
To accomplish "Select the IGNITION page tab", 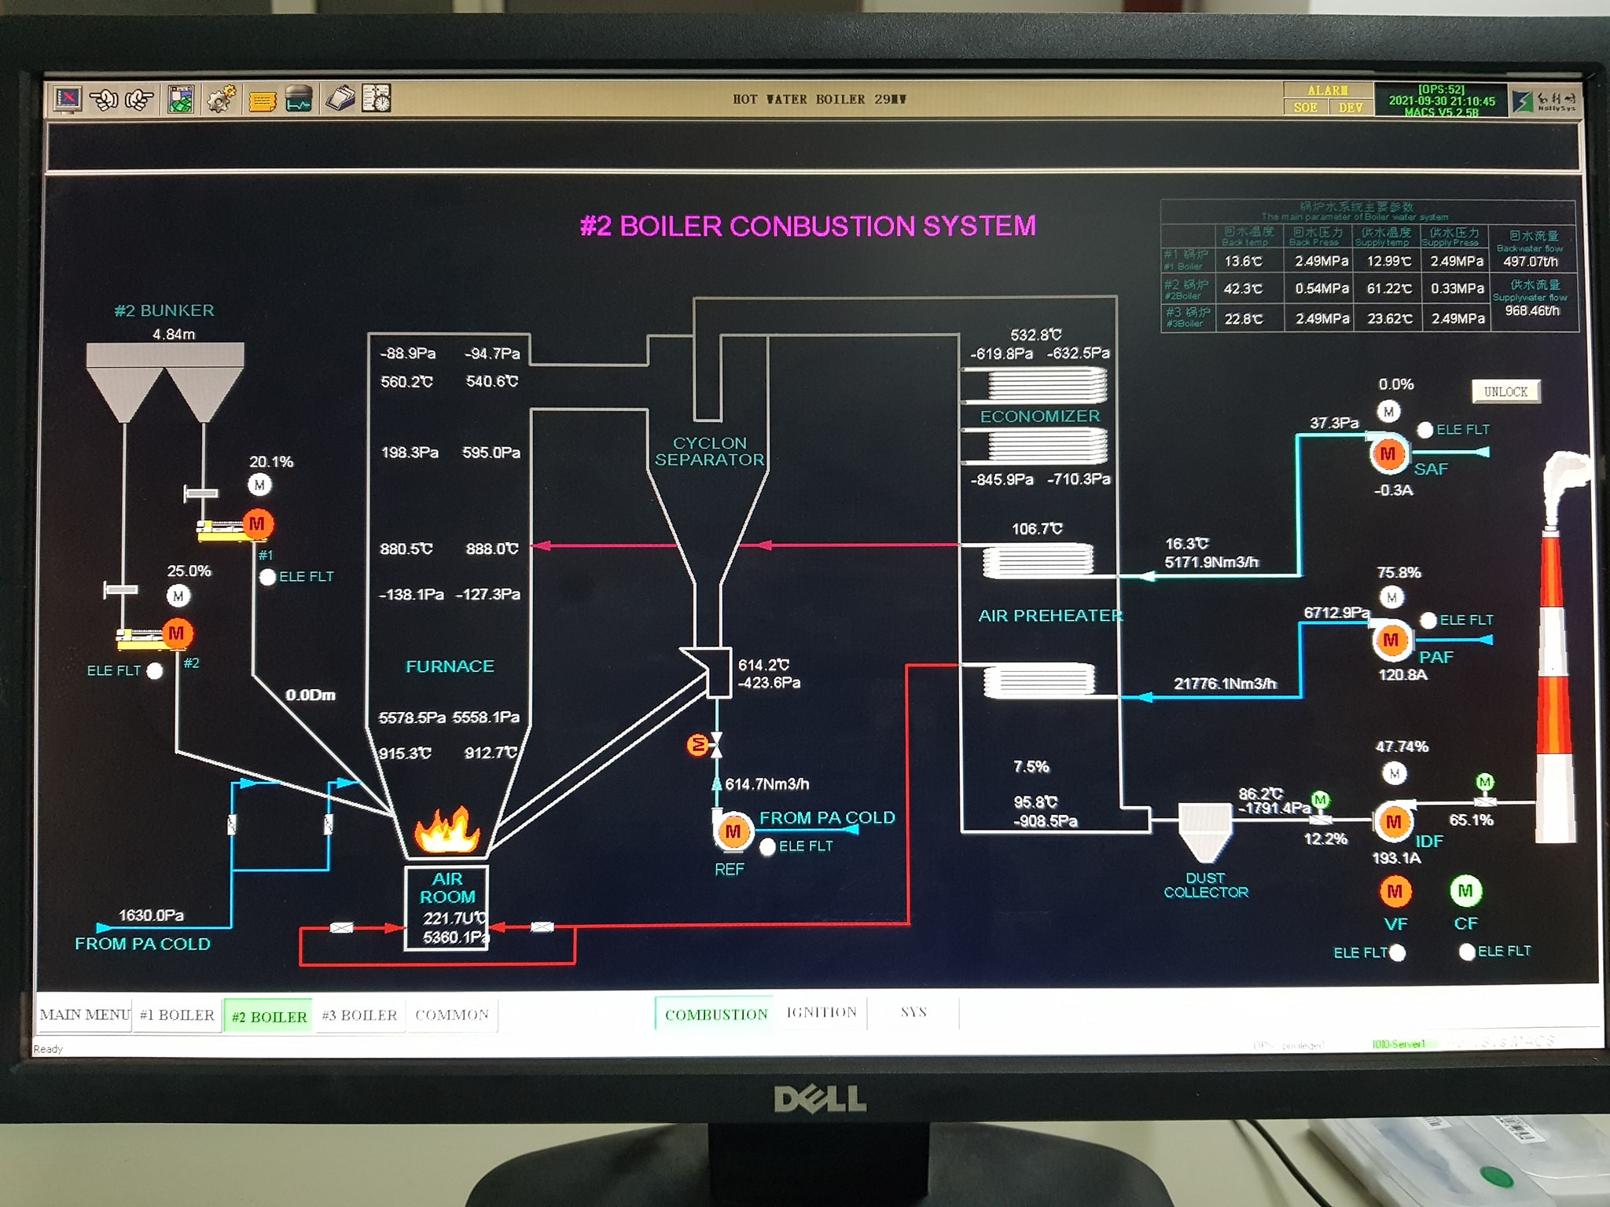I will 822,1012.
